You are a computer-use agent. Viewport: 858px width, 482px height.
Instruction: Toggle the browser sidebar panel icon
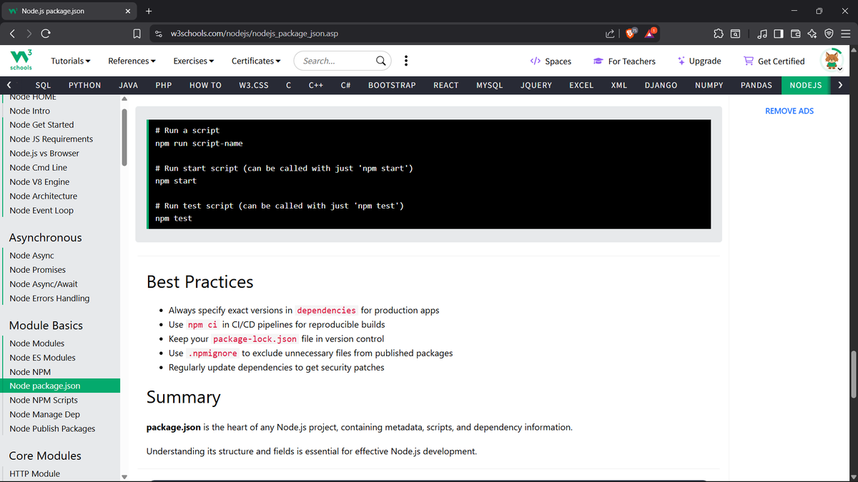tap(779, 34)
